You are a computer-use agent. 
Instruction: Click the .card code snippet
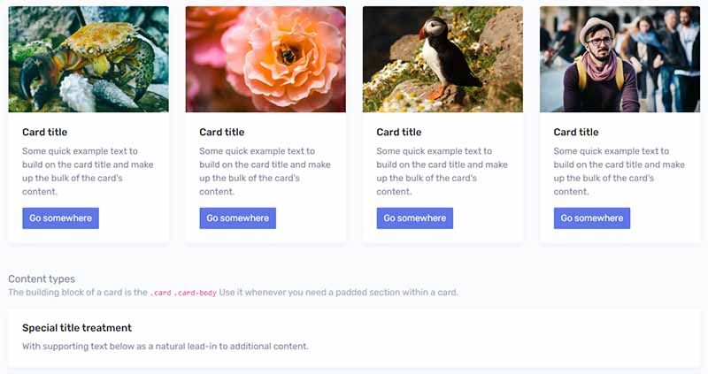(160, 293)
